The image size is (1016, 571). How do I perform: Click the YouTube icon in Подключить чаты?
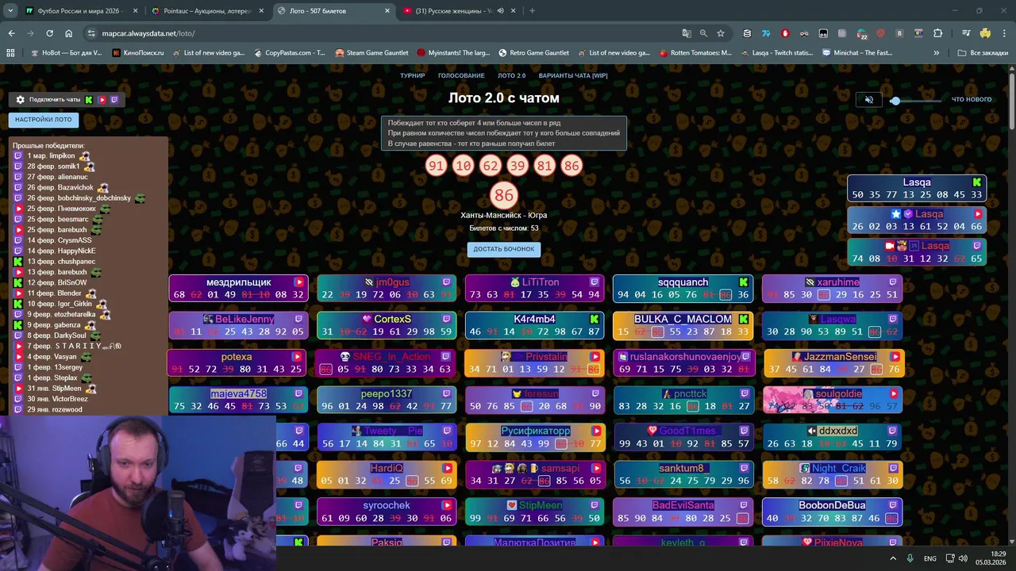(102, 100)
